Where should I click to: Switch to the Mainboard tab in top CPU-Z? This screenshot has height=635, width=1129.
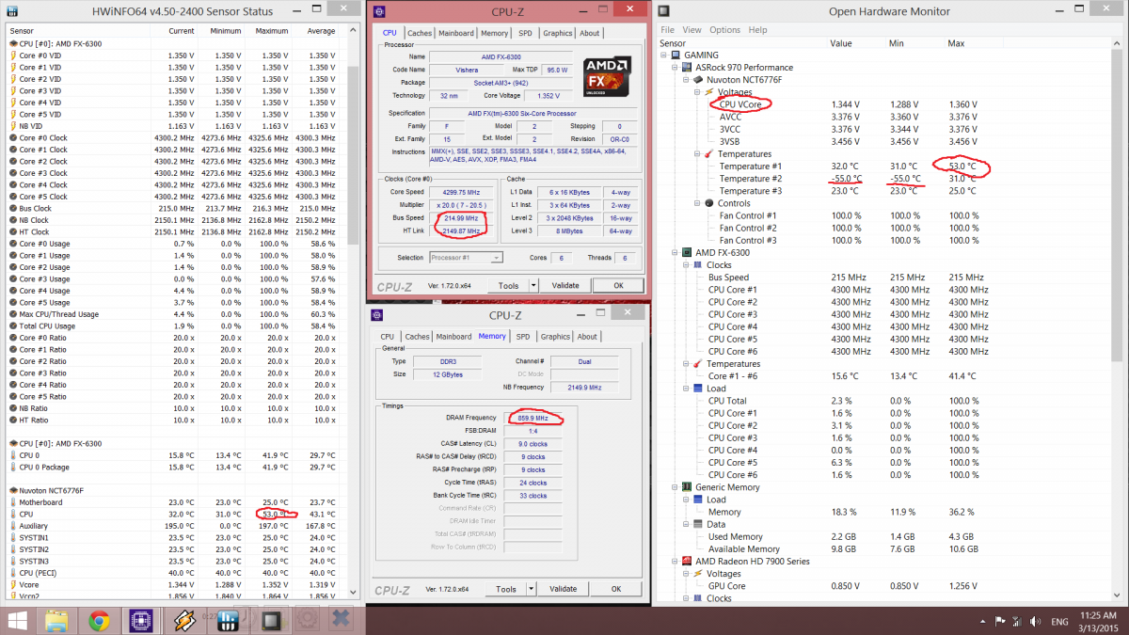(457, 33)
